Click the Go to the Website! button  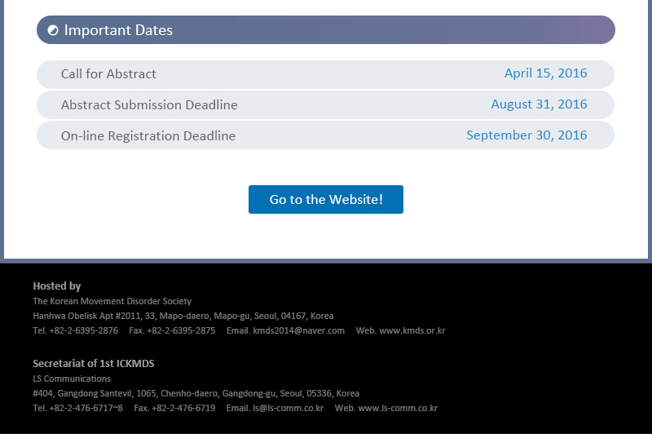[x=325, y=199]
